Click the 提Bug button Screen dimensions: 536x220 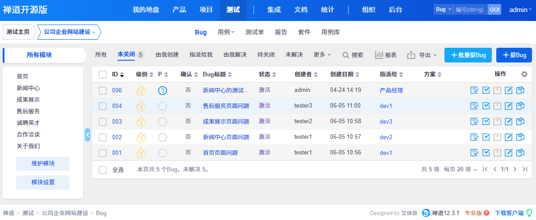click(514, 55)
